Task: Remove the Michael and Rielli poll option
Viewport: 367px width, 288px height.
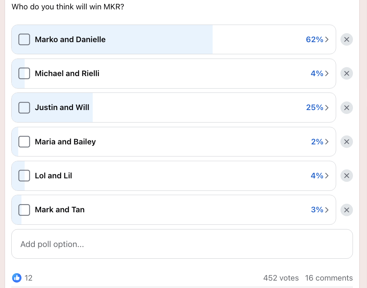Action: (347, 73)
